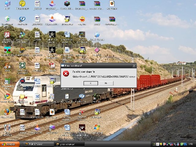Open the Inicio start menu
The height and width of the screenshot is (147, 196).
click(8, 144)
